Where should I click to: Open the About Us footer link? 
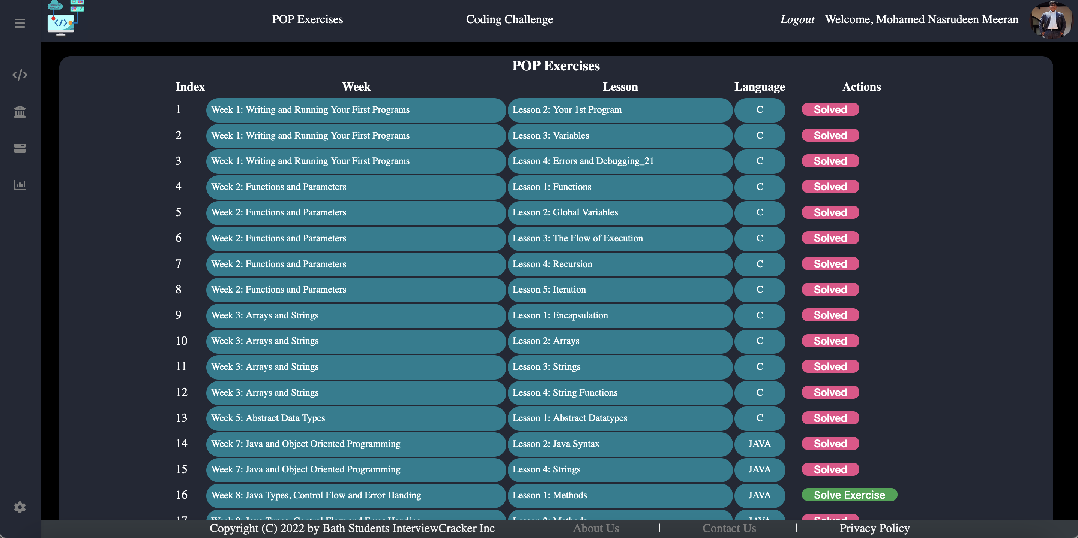click(x=596, y=528)
